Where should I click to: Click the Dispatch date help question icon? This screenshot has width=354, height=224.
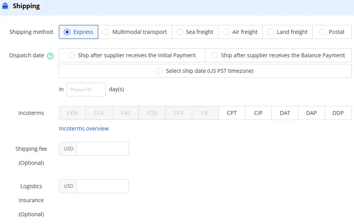[50, 56]
